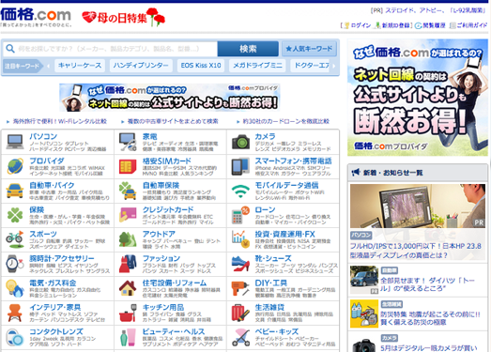The width and height of the screenshot is (491, 352).
Task: Click the contact lens case icon
Action: (x=15, y=337)
